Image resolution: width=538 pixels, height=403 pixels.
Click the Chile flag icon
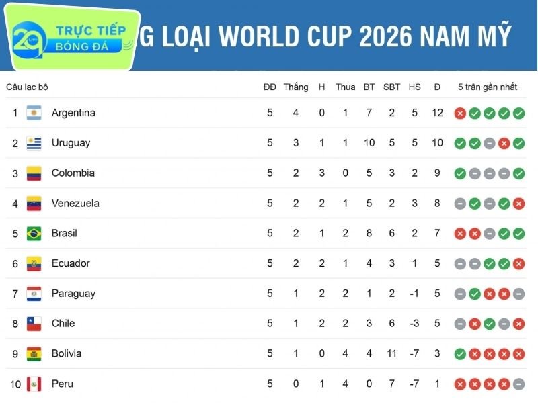(34, 324)
